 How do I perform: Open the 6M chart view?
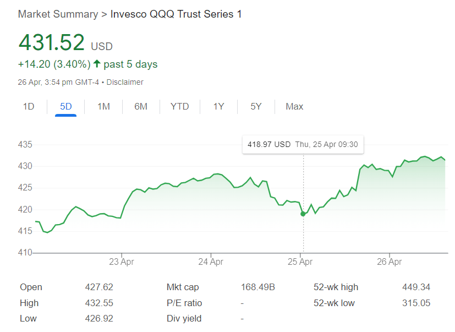pos(141,106)
